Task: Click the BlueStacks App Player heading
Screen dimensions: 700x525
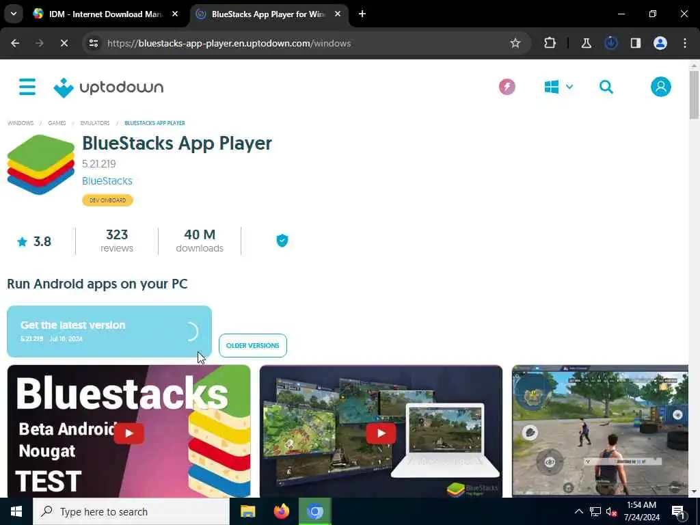Action: (177, 144)
